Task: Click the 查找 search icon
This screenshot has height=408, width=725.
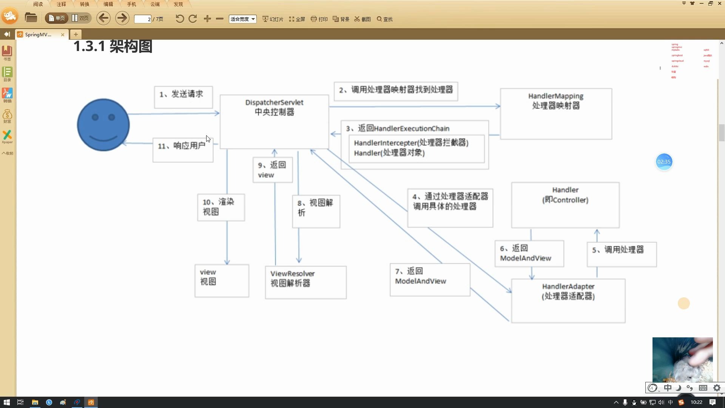Action: (x=379, y=19)
